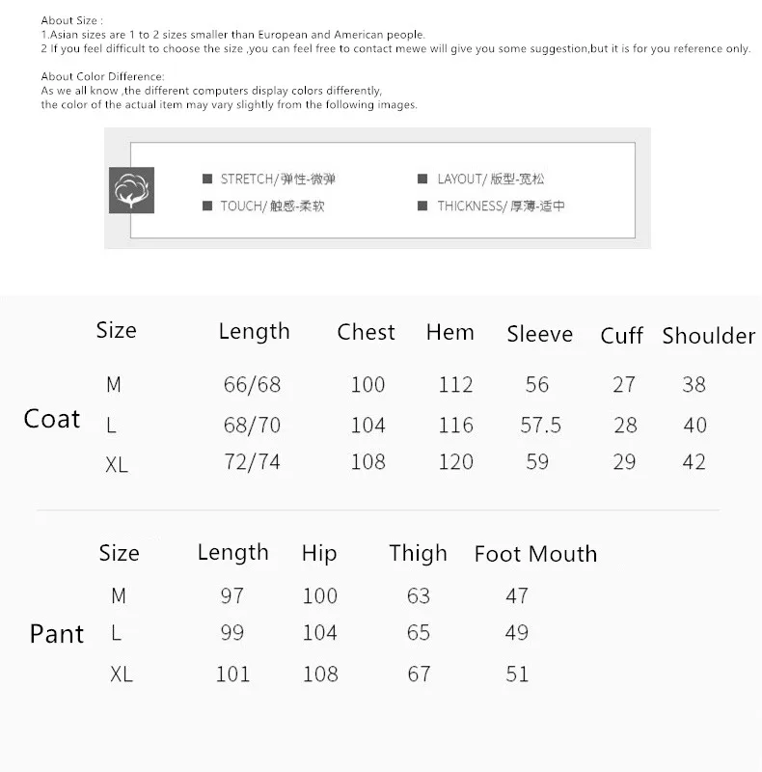Click the Hem value 120
Screen dimensions: 762x772
click(x=456, y=462)
